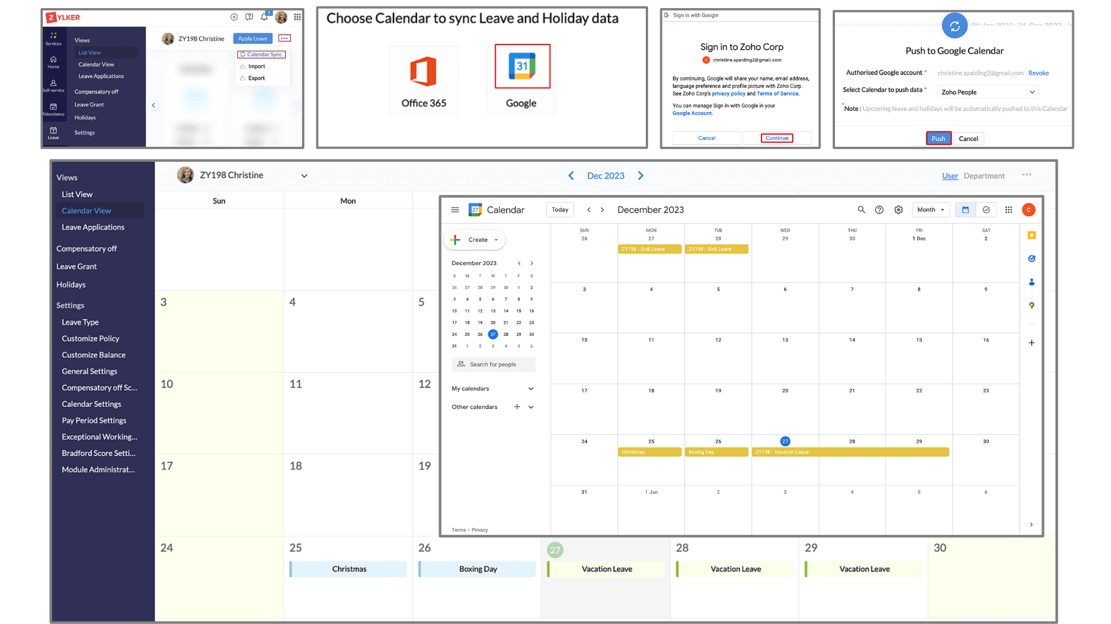Open the ZY198 Christine user dropdown
The image size is (1111, 624).
[304, 176]
